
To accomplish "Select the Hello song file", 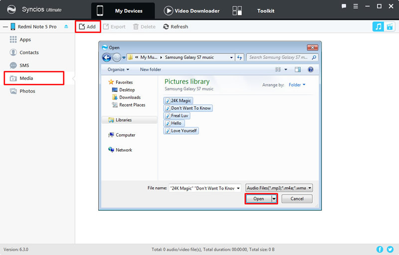I will (174, 123).
